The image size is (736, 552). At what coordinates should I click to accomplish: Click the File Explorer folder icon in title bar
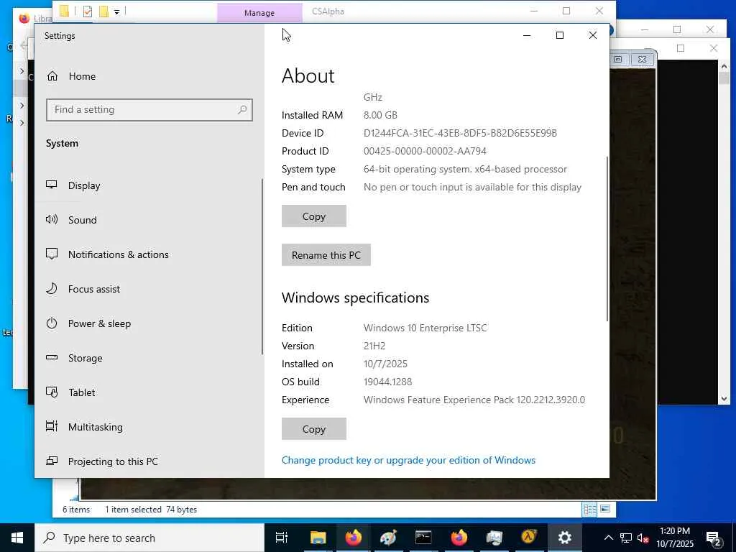(65, 11)
